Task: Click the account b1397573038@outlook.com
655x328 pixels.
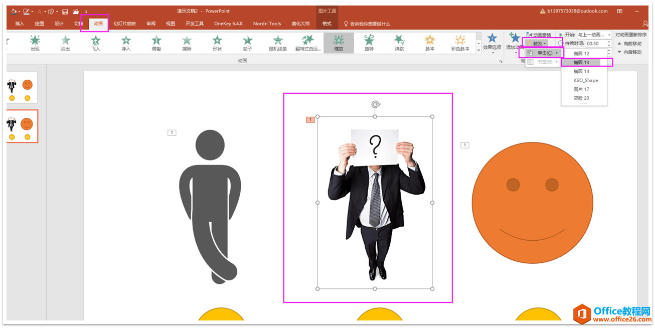Action: pos(578,11)
